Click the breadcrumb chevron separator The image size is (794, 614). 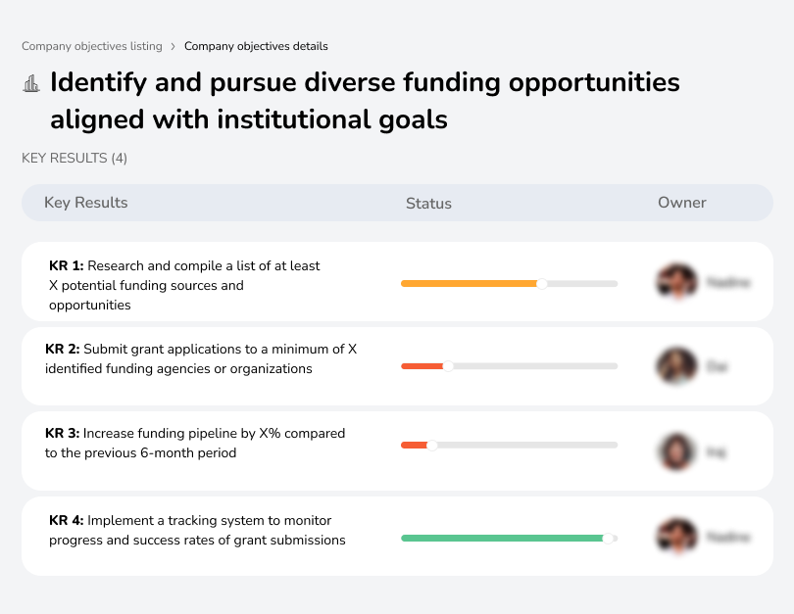(x=174, y=46)
